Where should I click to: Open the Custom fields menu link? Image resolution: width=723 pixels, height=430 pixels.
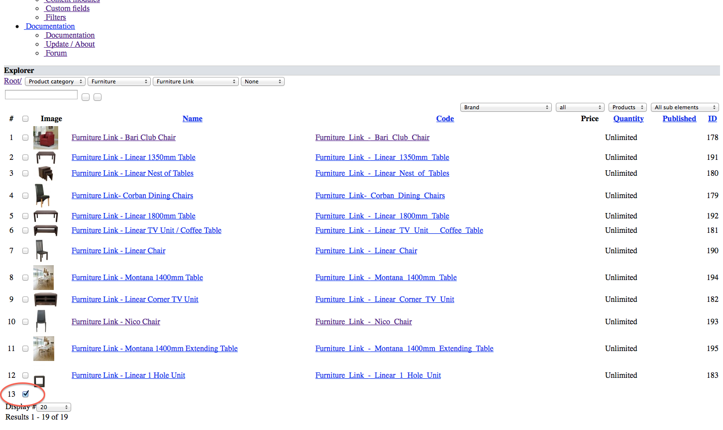click(x=67, y=8)
